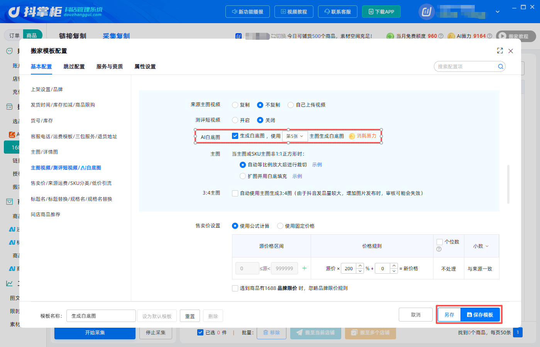Switch to the 基本配置 tab
The width and height of the screenshot is (540, 347).
click(x=41, y=67)
